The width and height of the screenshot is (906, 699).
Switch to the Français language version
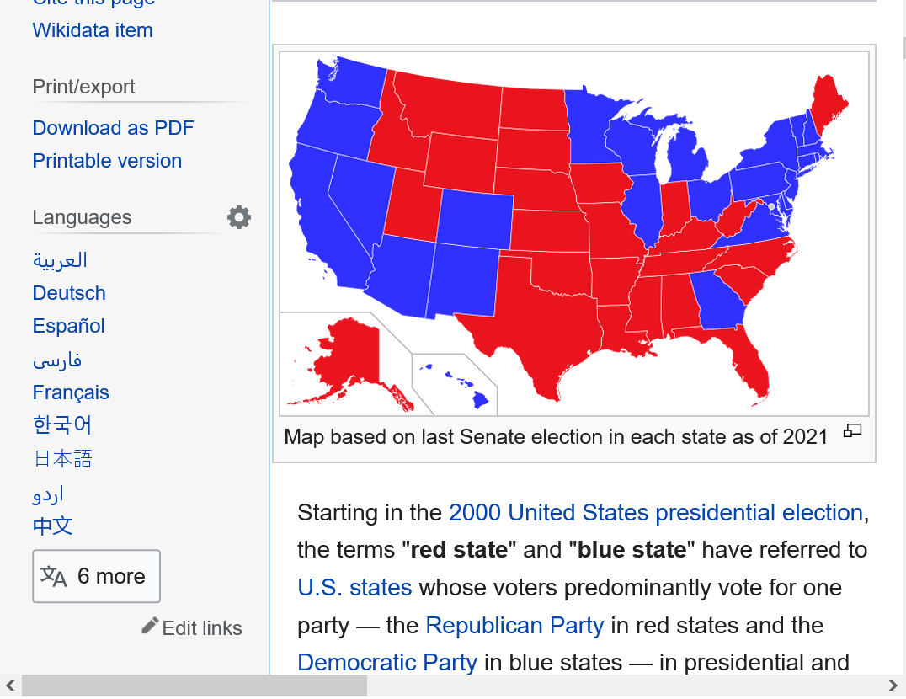[x=71, y=392]
